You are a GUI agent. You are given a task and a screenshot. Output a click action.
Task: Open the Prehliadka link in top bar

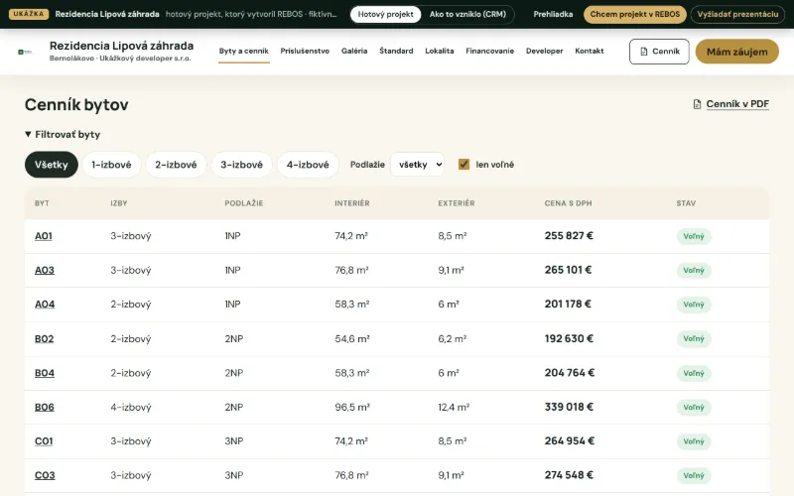[x=553, y=14]
